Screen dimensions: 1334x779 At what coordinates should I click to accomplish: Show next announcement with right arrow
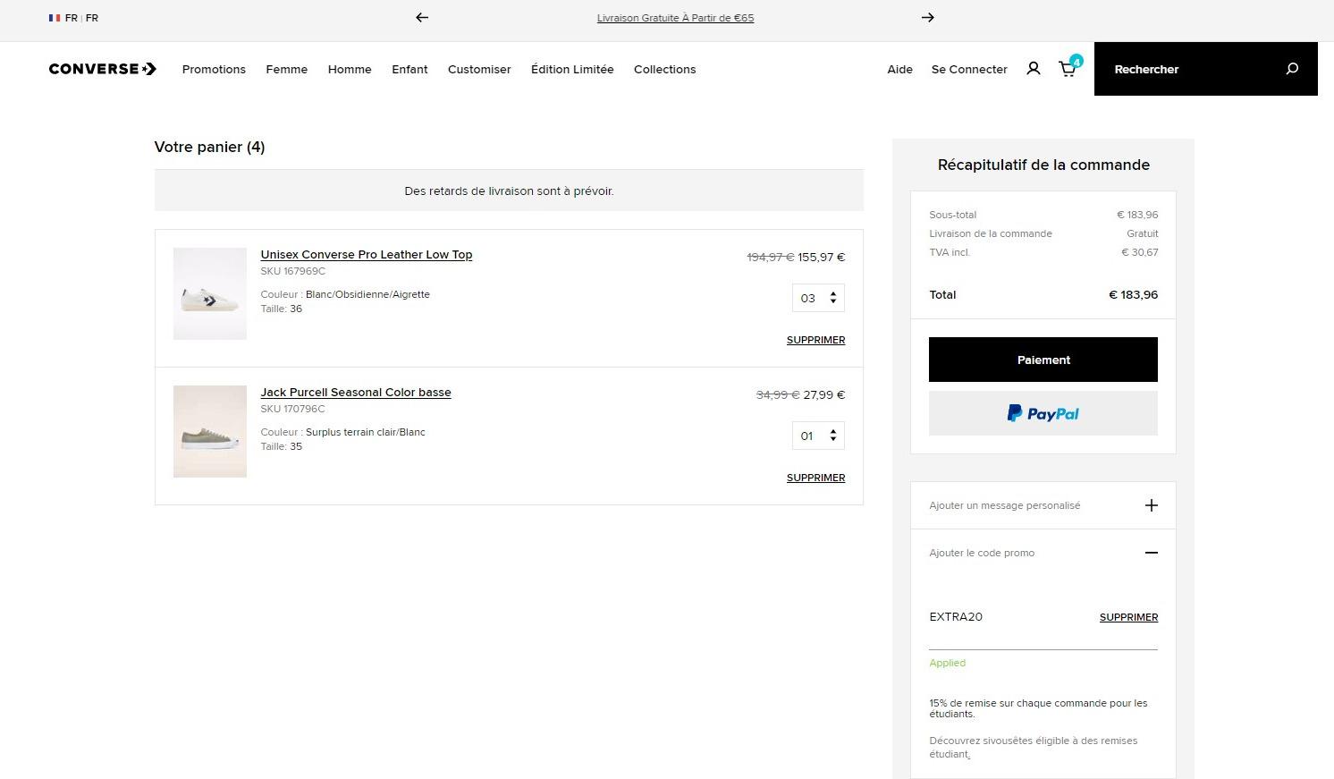tap(928, 17)
